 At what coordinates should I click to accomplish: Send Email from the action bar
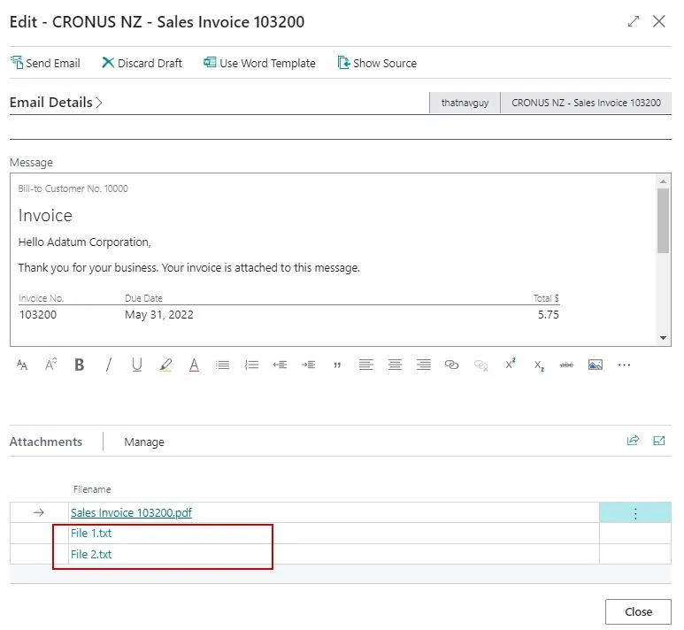tap(45, 63)
